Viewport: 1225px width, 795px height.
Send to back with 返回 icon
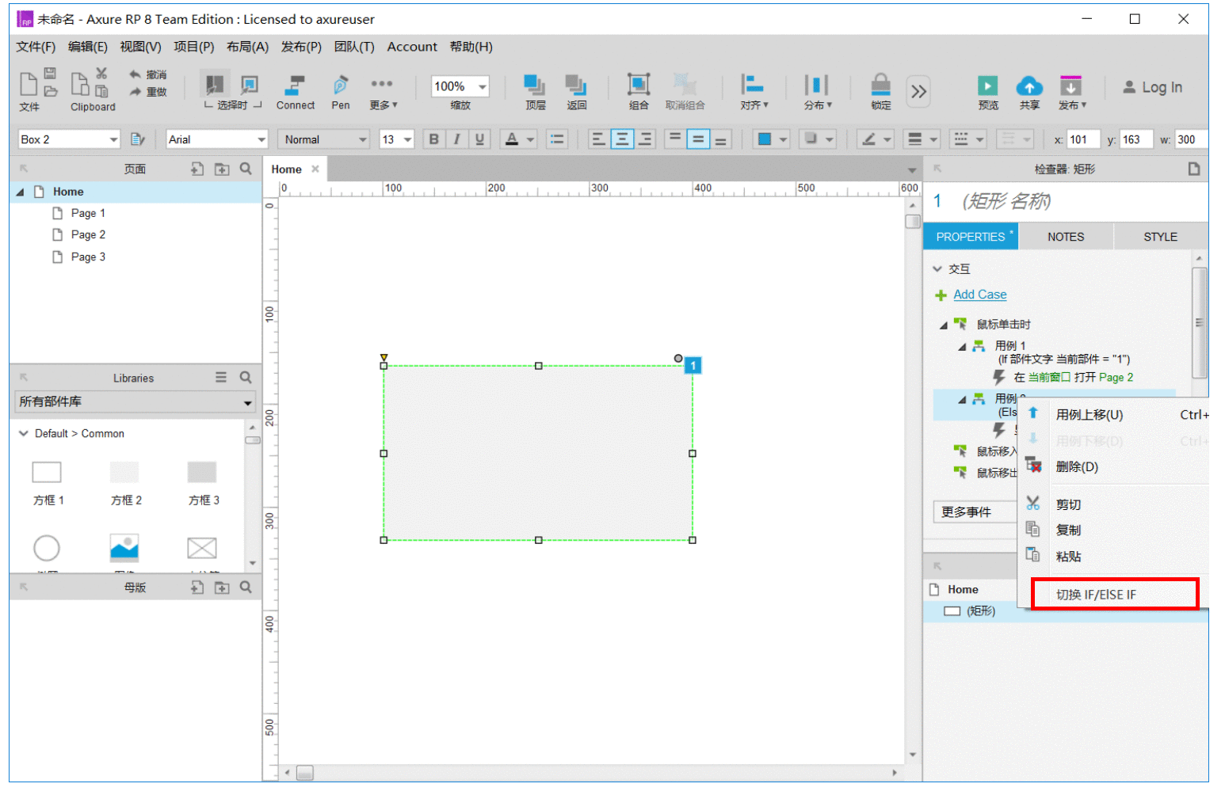coord(576,85)
